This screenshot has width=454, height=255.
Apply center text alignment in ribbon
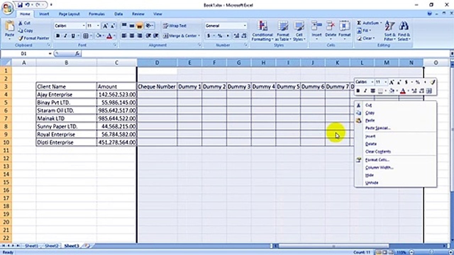pyautogui.click(x=132, y=36)
